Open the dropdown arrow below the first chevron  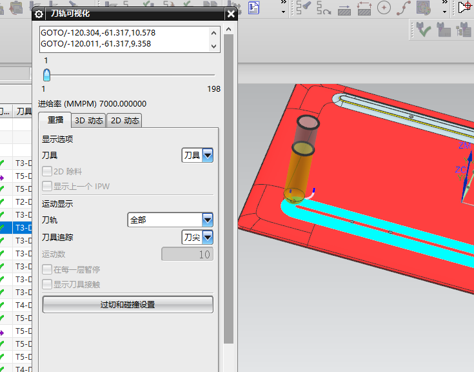point(283,12)
